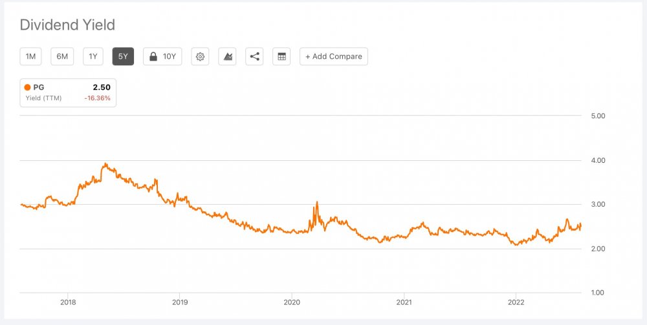Open chart settings gear icon
Image resolution: width=647 pixels, height=325 pixels.
[201, 57]
